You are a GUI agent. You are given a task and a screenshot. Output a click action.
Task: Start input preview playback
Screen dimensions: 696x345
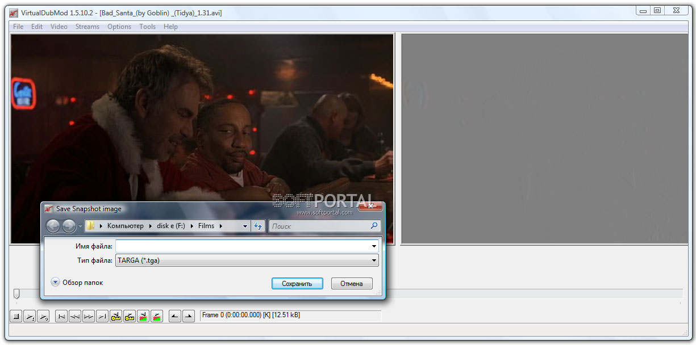(30, 317)
